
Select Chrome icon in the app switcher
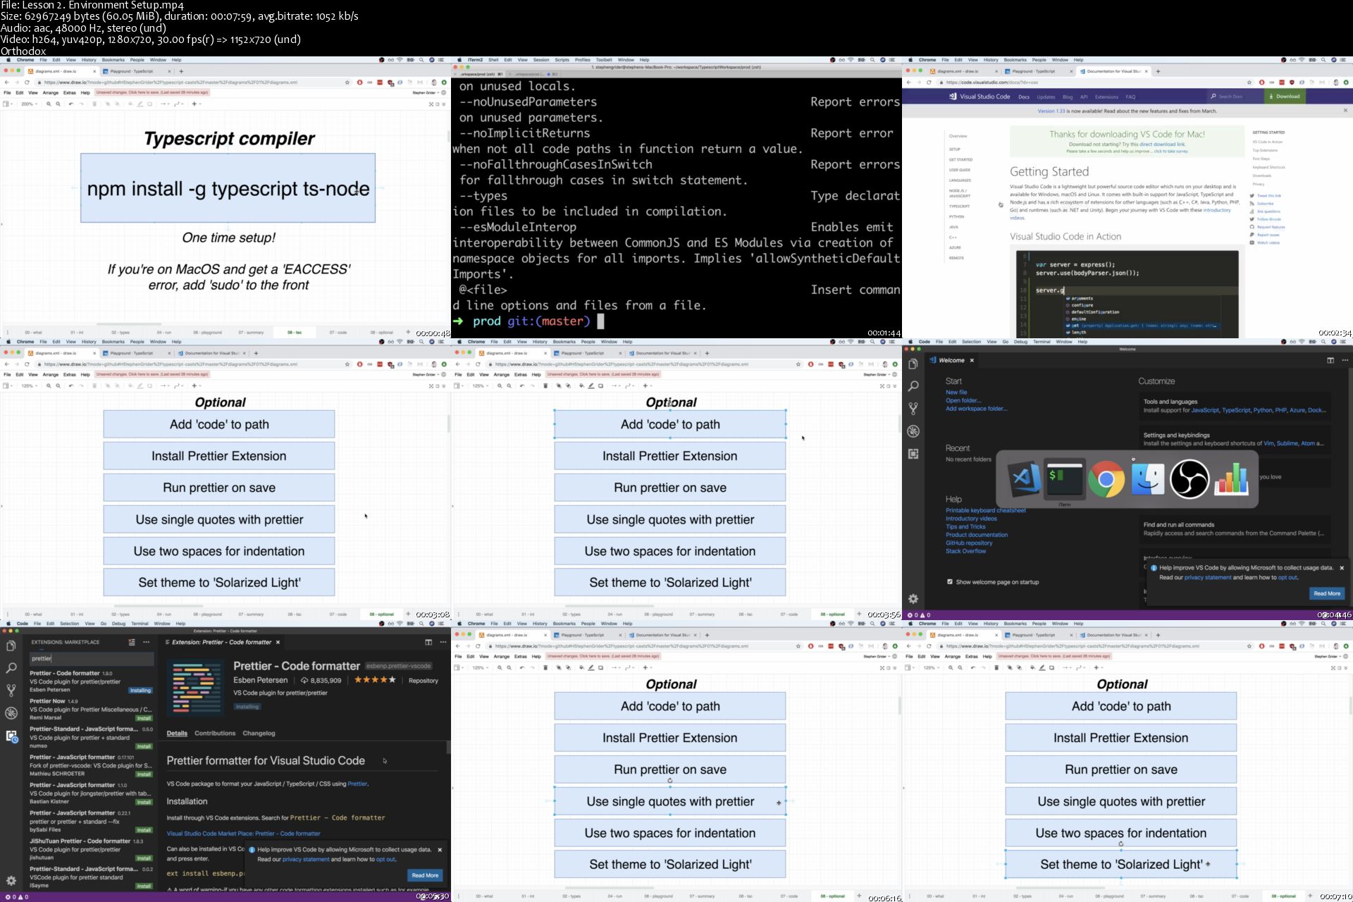[x=1106, y=479]
